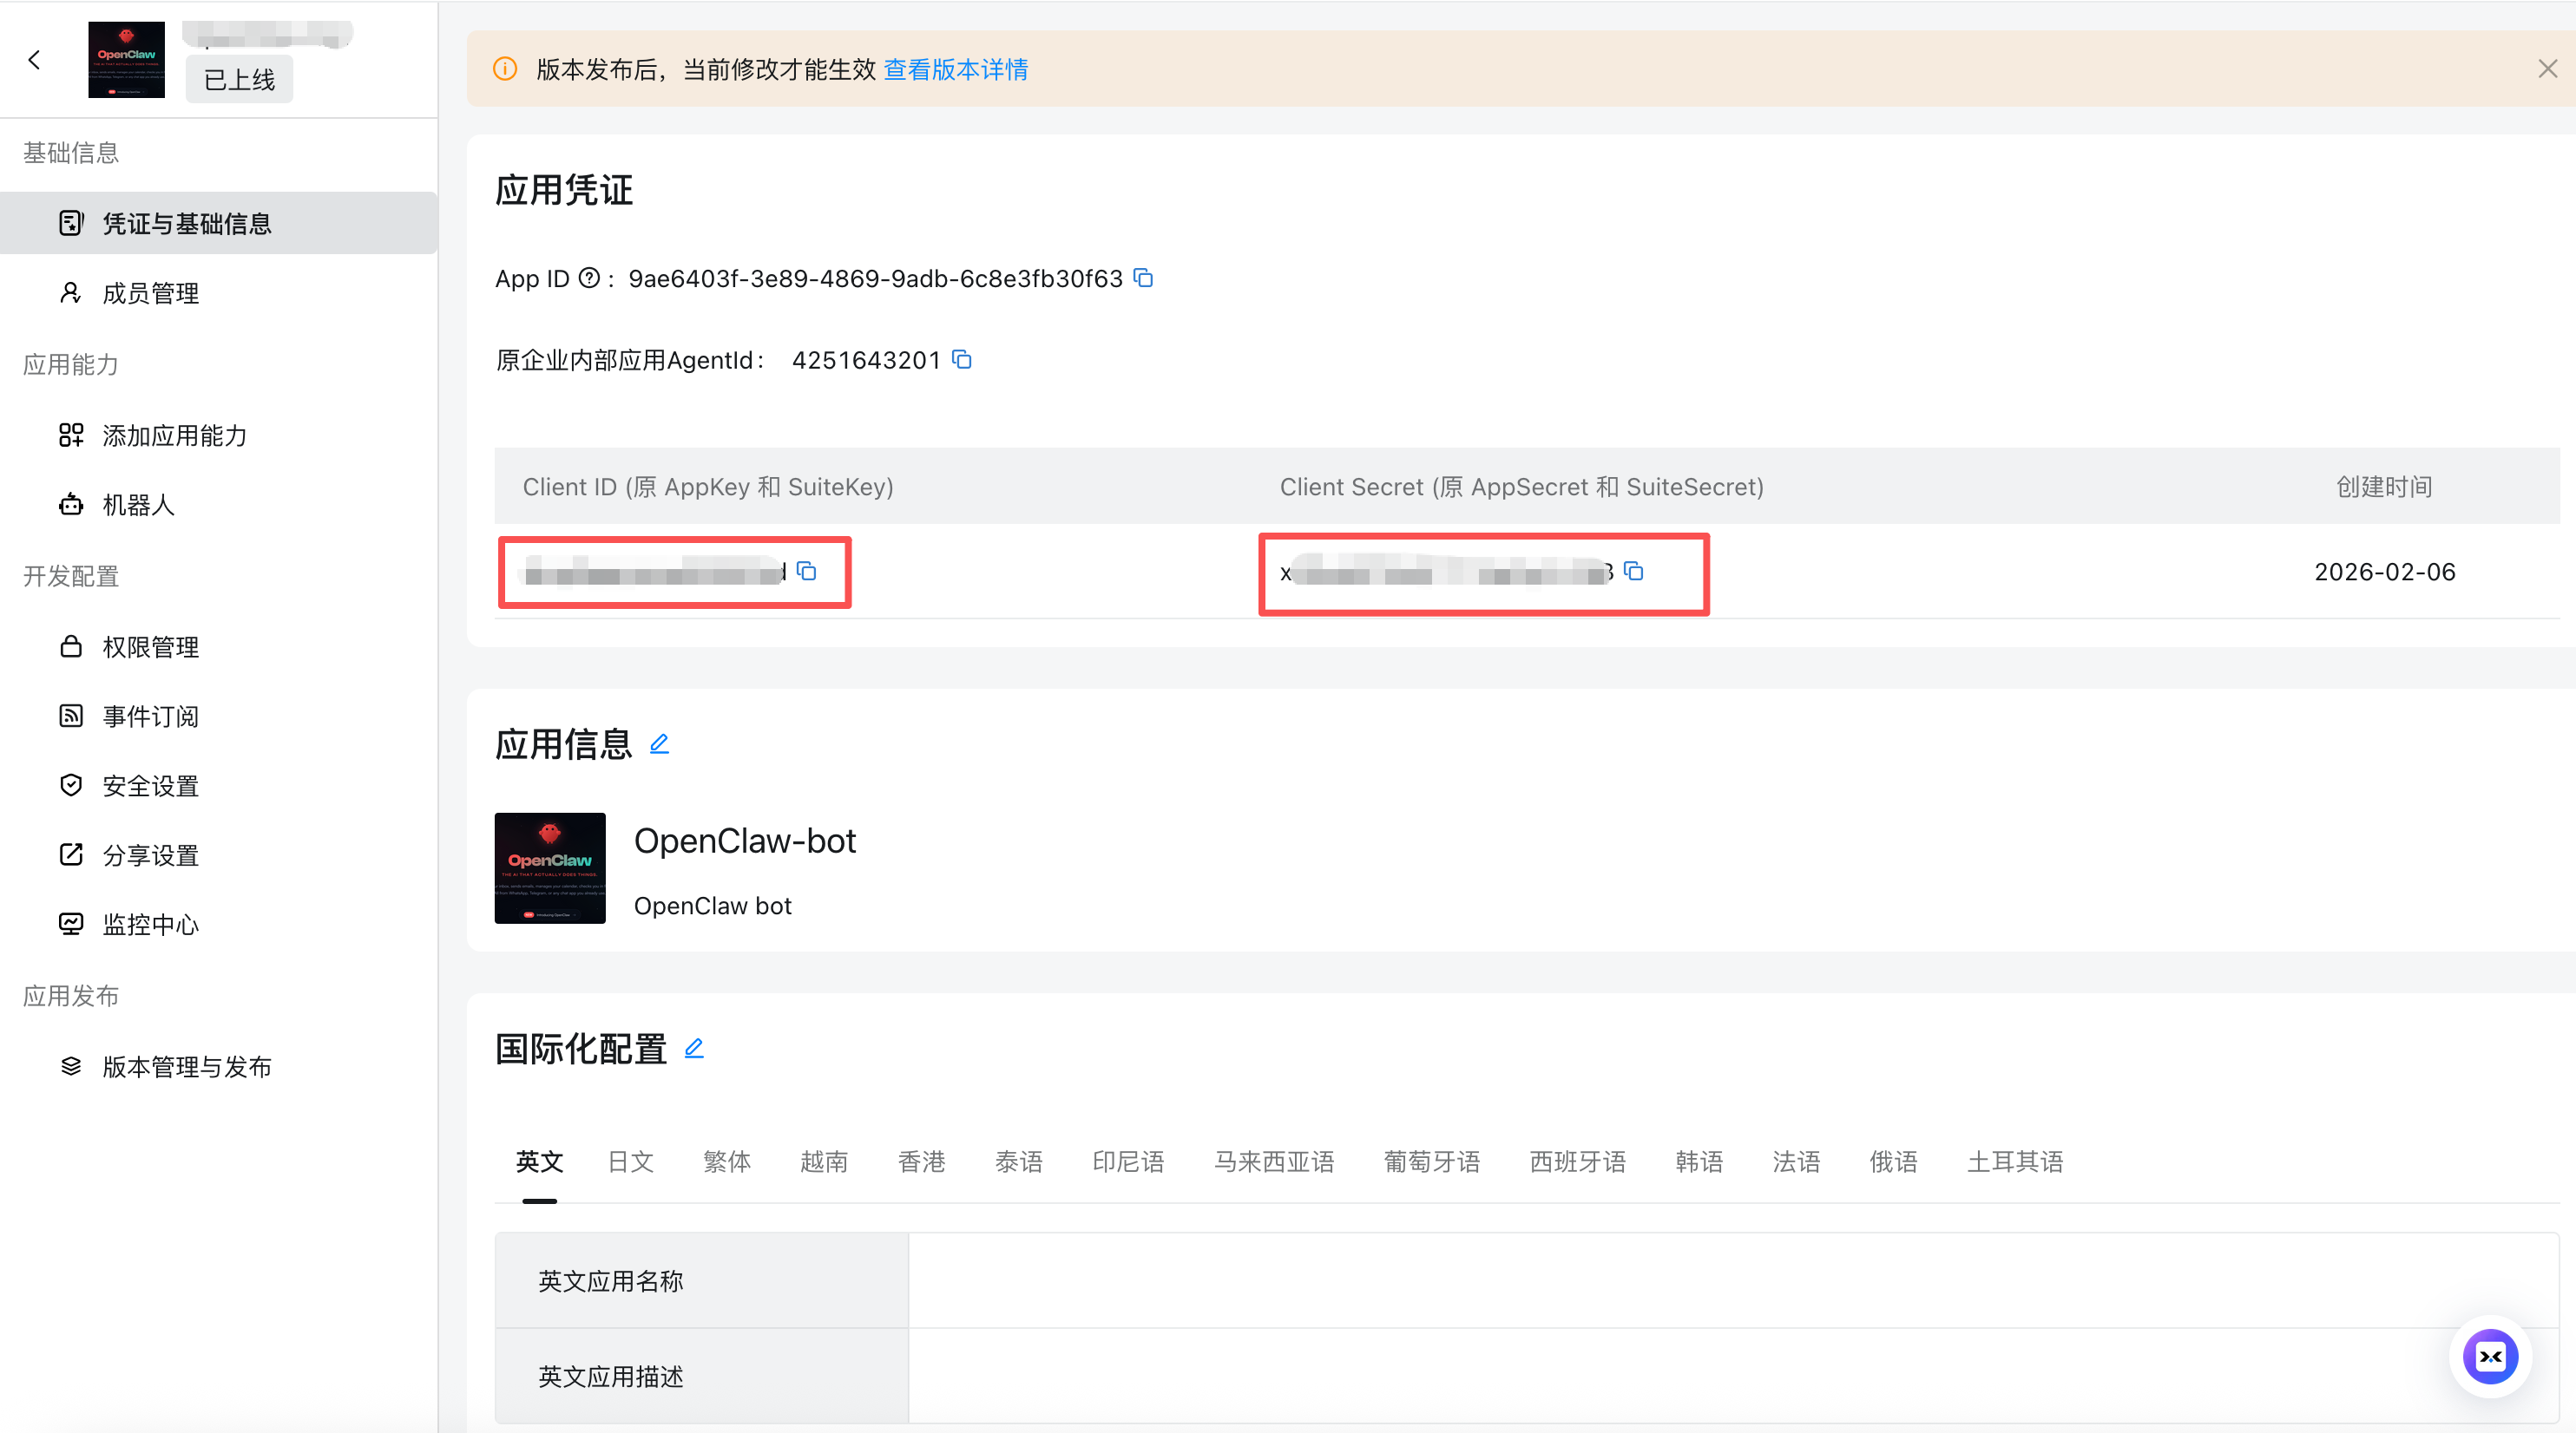The height and width of the screenshot is (1433, 2576).
Task: Open App ID help tooltip question mark
Action: click(589, 278)
